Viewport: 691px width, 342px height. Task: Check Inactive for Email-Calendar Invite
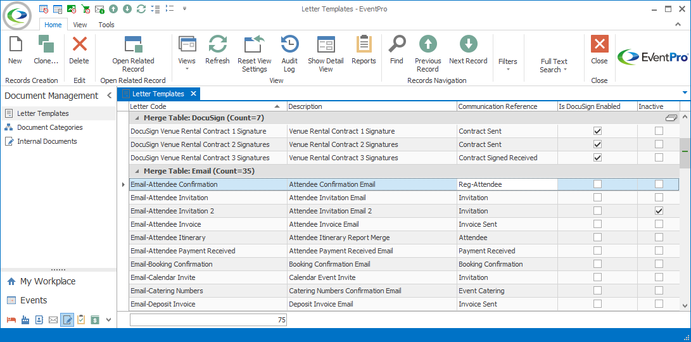[659, 277]
